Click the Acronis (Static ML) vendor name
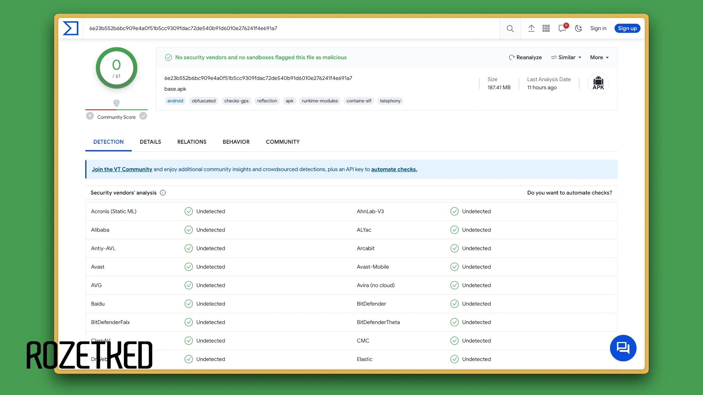The width and height of the screenshot is (703, 395). (x=114, y=211)
